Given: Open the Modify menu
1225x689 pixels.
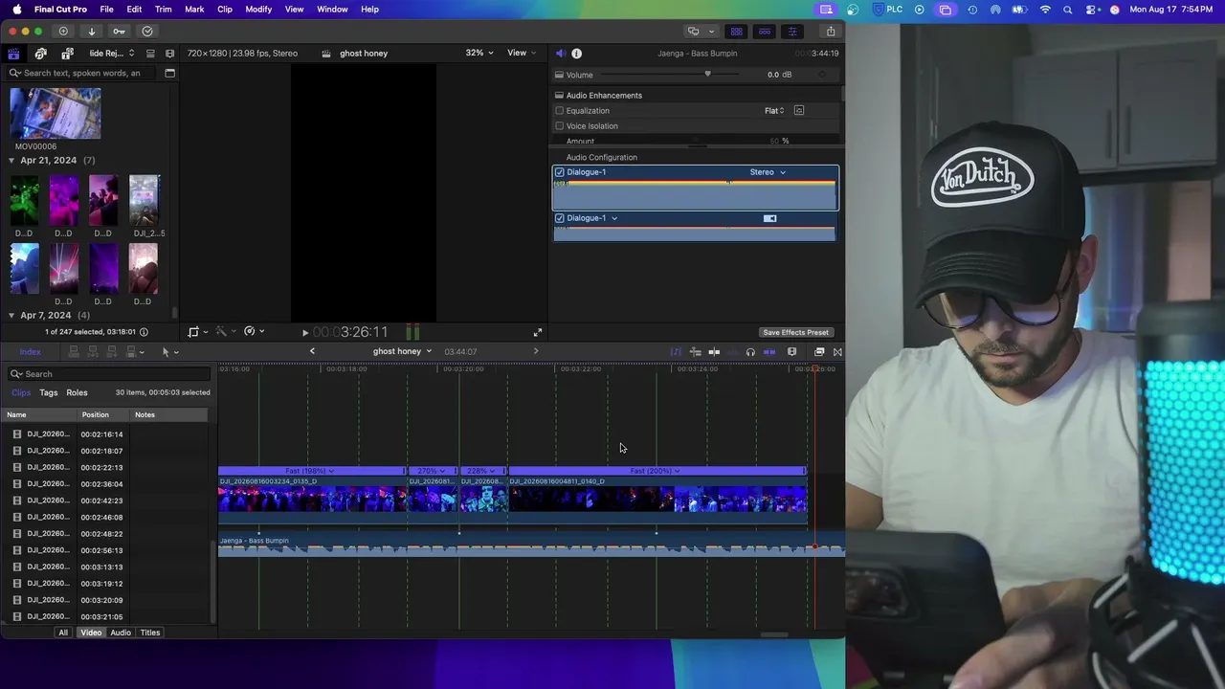Looking at the screenshot, I should click(x=258, y=10).
